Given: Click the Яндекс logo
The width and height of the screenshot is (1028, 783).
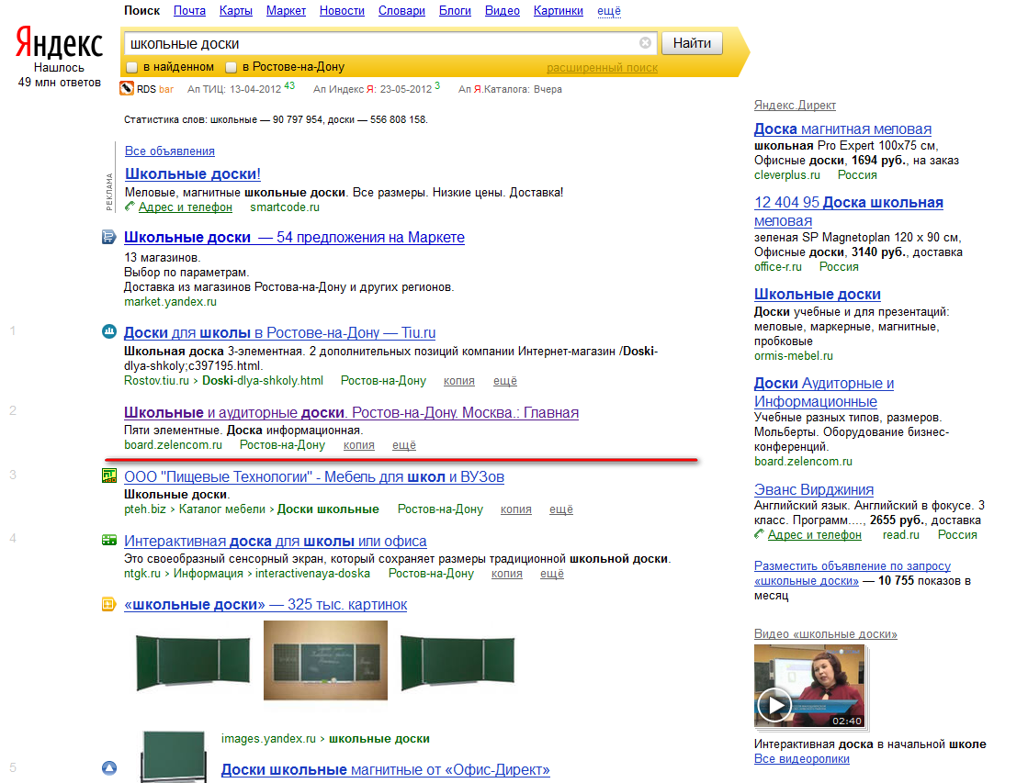Looking at the screenshot, I should coord(59,42).
